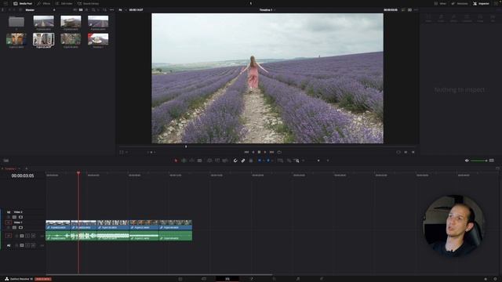
Task: Stop playback in the viewer
Action: (x=259, y=152)
